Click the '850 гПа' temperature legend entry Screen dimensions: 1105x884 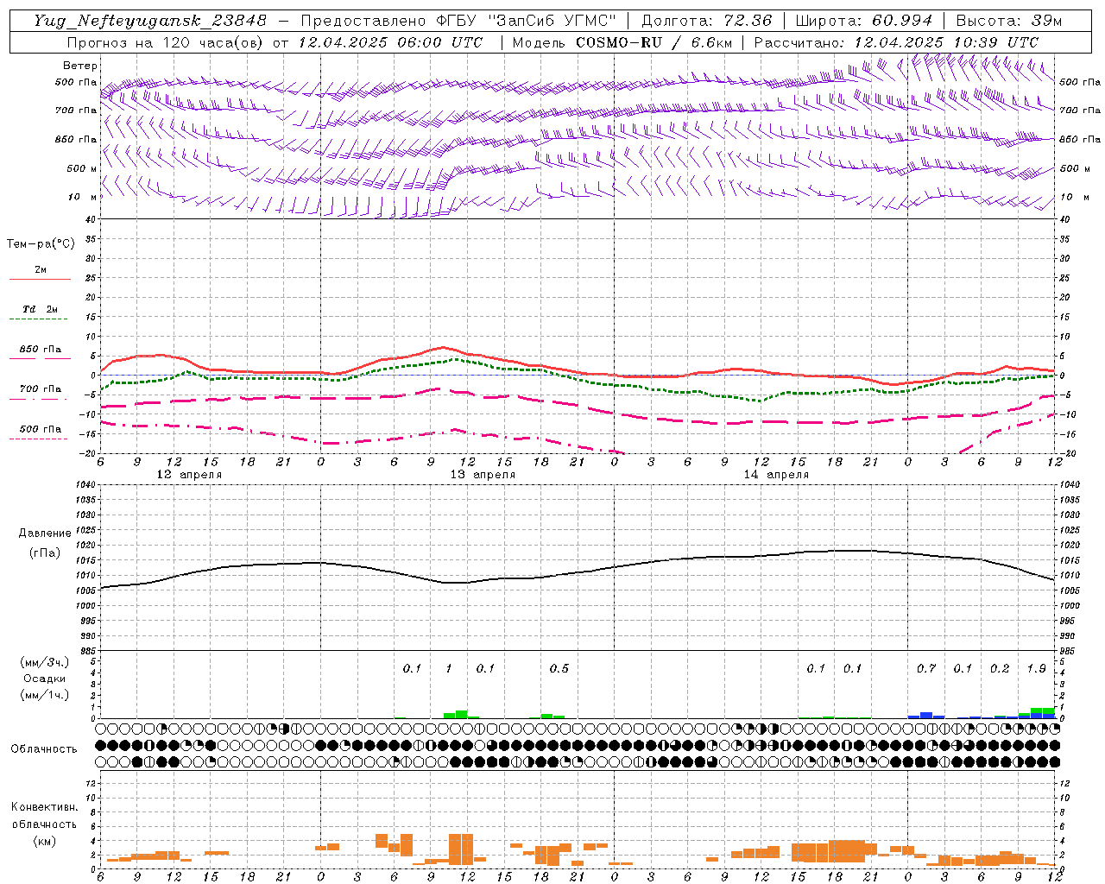[x=41, y=350]
